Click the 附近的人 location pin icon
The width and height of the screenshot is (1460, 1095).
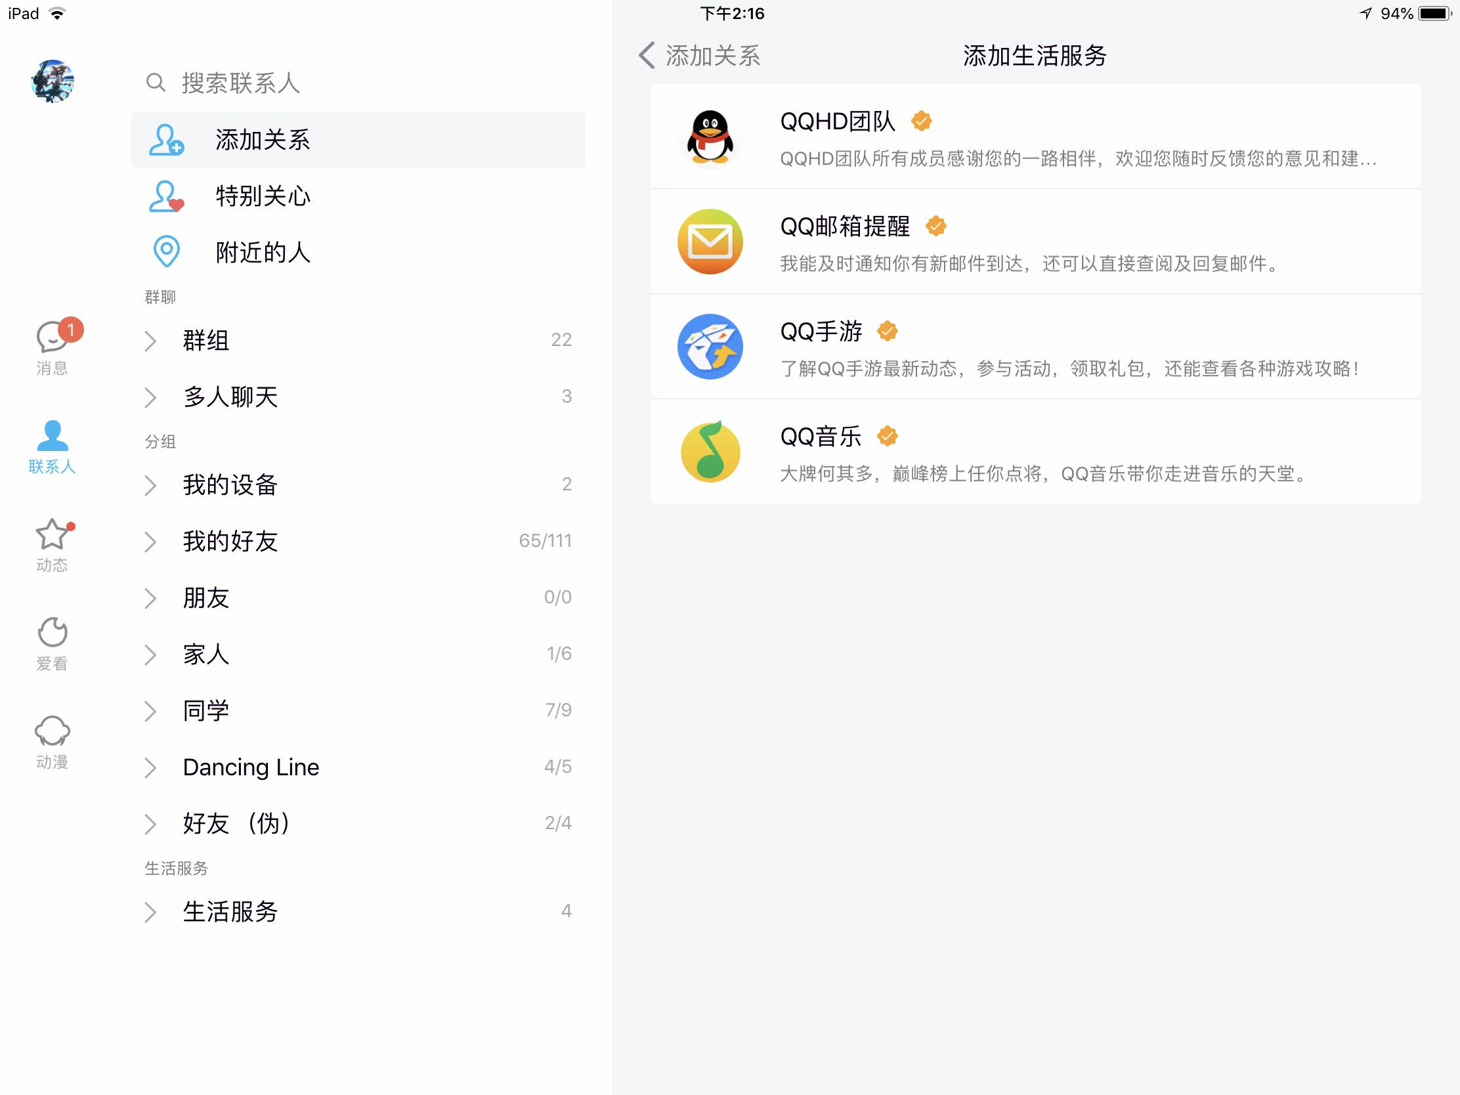(x=166, y=251)
